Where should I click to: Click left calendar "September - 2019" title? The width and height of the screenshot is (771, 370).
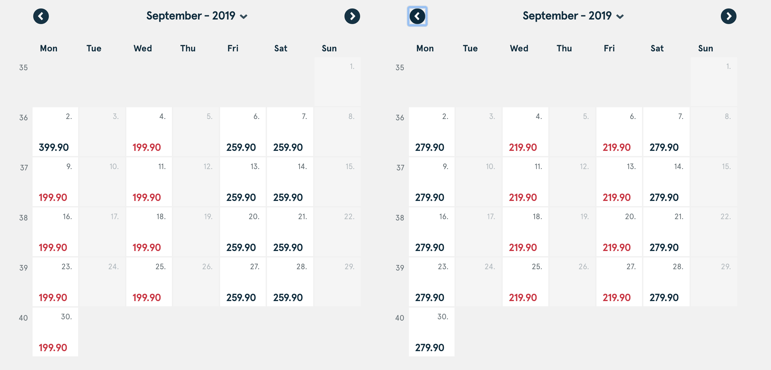tap(191, 16)
